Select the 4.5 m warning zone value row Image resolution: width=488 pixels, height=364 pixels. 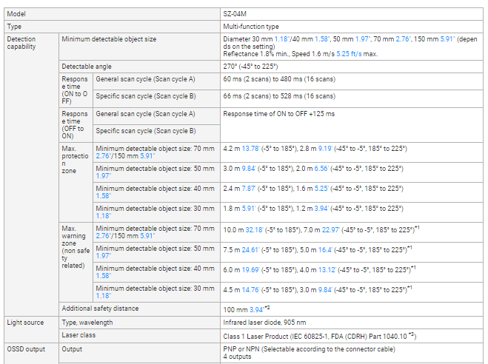click(352, 292)
